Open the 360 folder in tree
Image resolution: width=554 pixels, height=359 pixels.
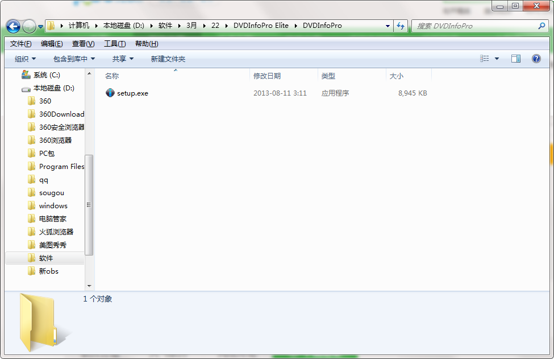(x=45, y=101)
